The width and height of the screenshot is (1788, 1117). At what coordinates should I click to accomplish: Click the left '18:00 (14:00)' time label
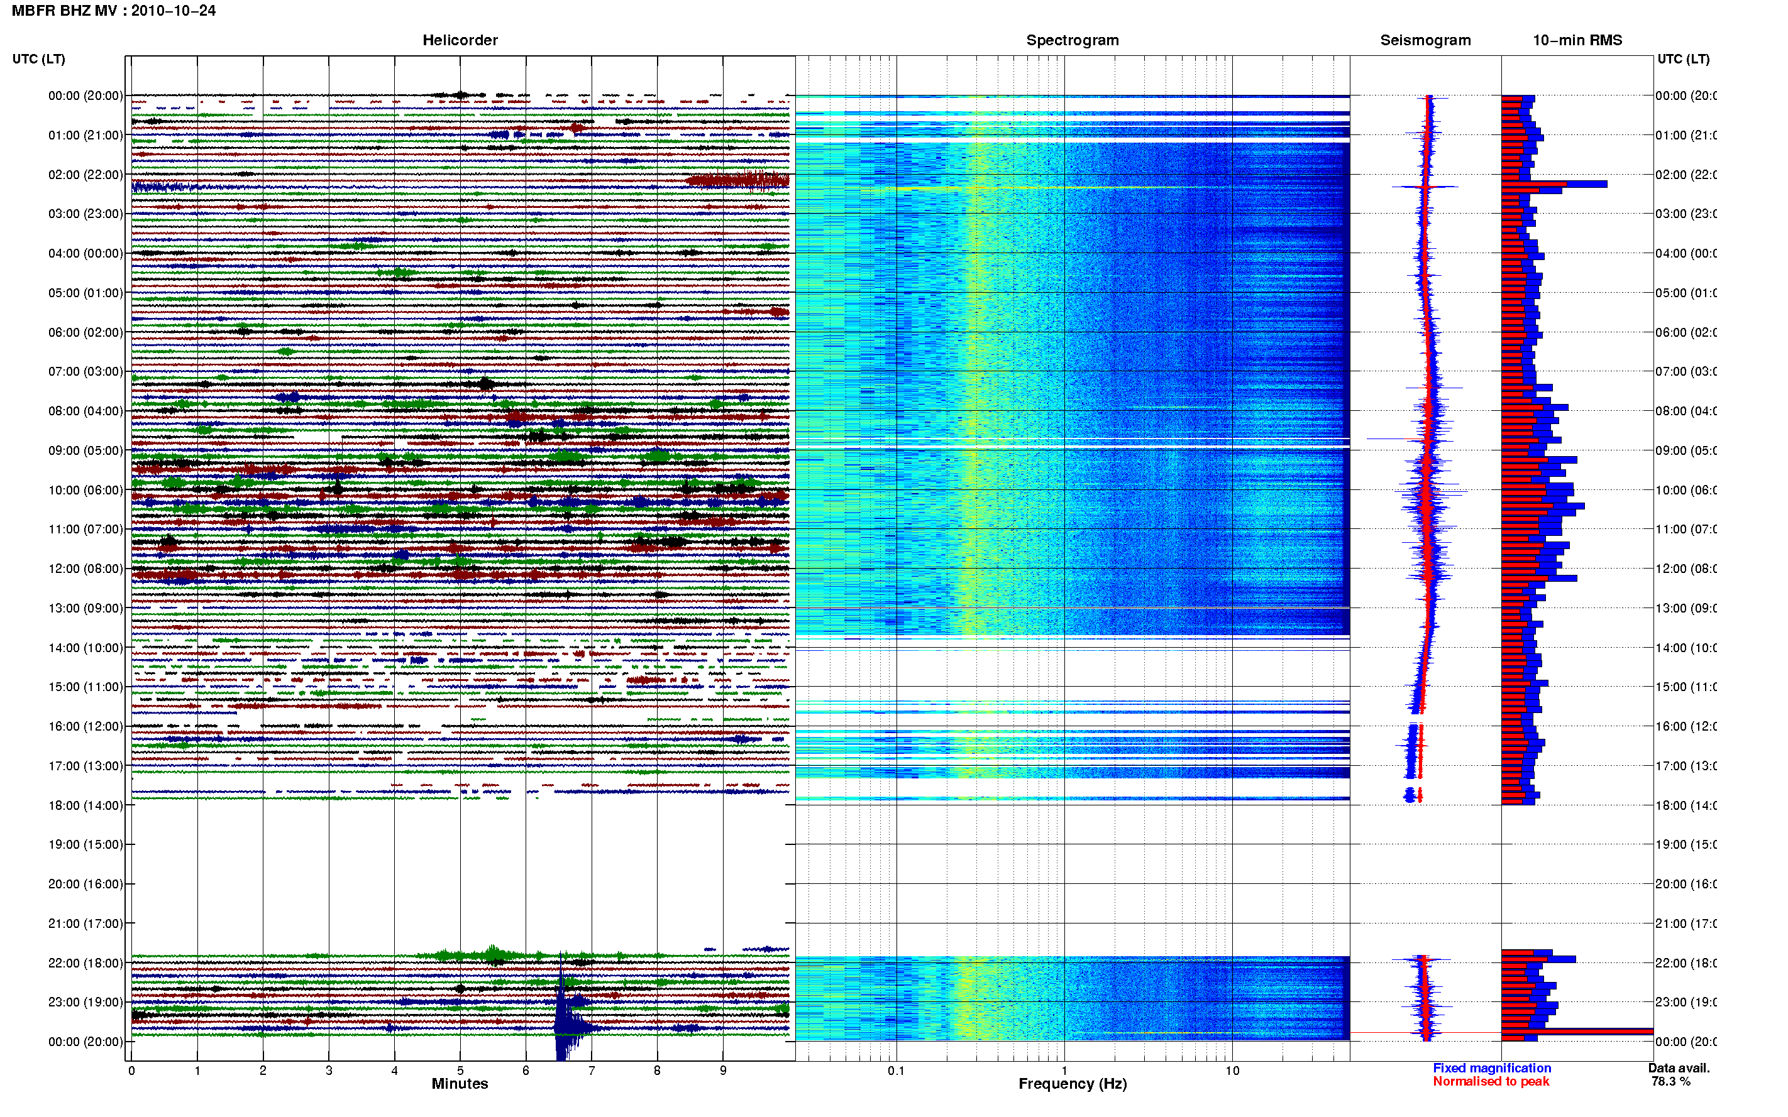[86, 805]
